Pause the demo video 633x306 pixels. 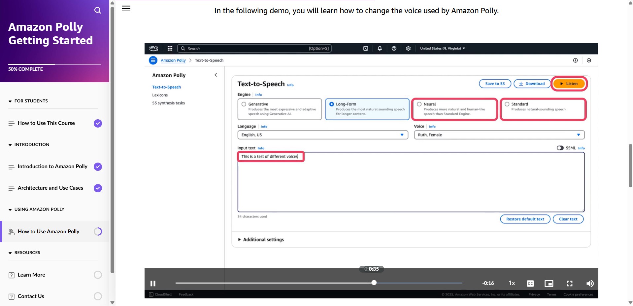click(153, 284)
